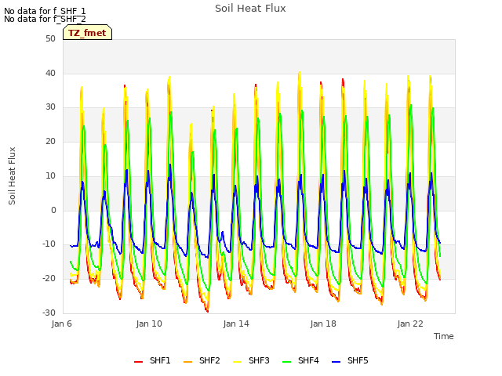Click the blue SHF5 legend color marker

pyautogui.click(x=336, y=361)
